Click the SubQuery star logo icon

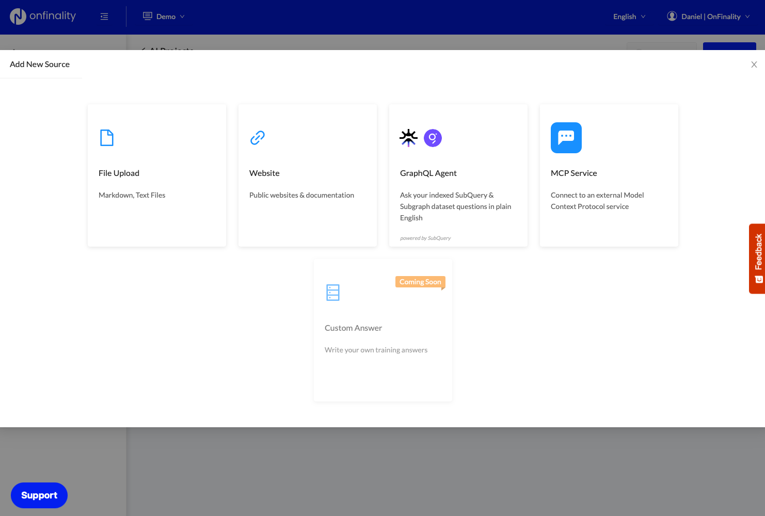(408, 138)
